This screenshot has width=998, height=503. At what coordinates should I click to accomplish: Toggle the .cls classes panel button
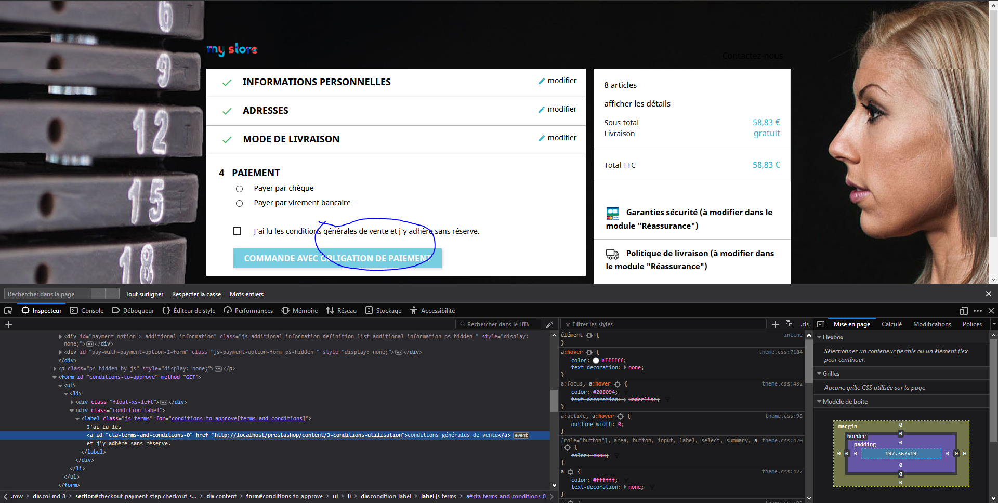click(x=804, y=324)
